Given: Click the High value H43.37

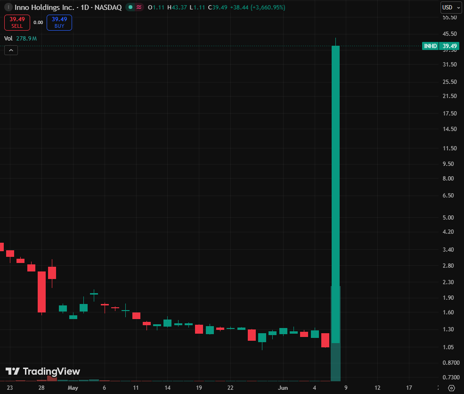Looking at the screenshot, I should pyautogui.click(x=177, y=8).
